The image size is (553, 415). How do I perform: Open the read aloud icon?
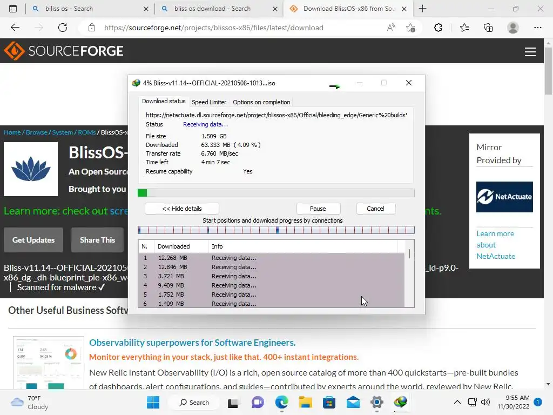(x=391, y=28)
